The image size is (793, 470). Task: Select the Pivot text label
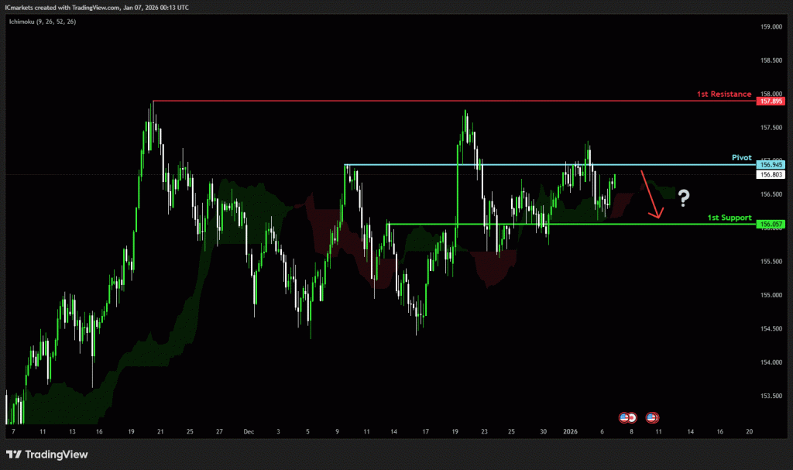coord(742,157)
